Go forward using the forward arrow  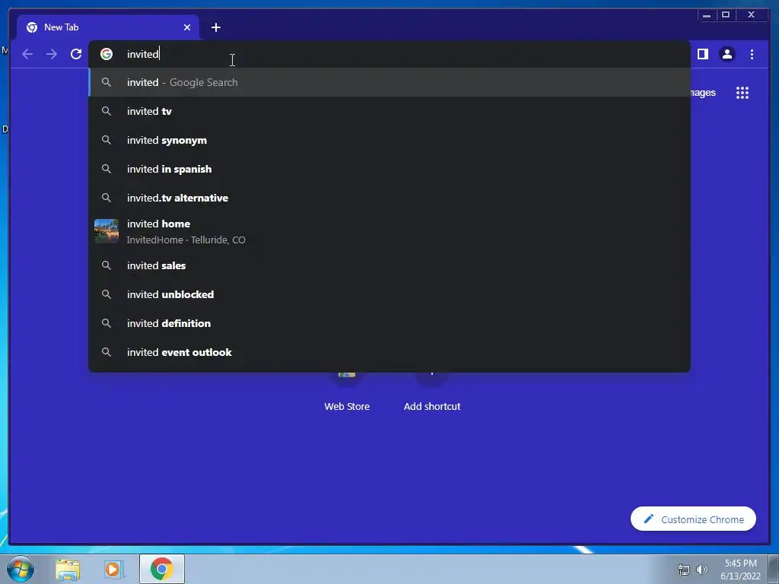coord(52,54)
